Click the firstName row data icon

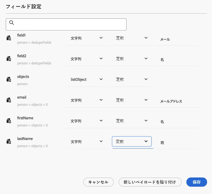pyautogui.click(x=9, y=121)
